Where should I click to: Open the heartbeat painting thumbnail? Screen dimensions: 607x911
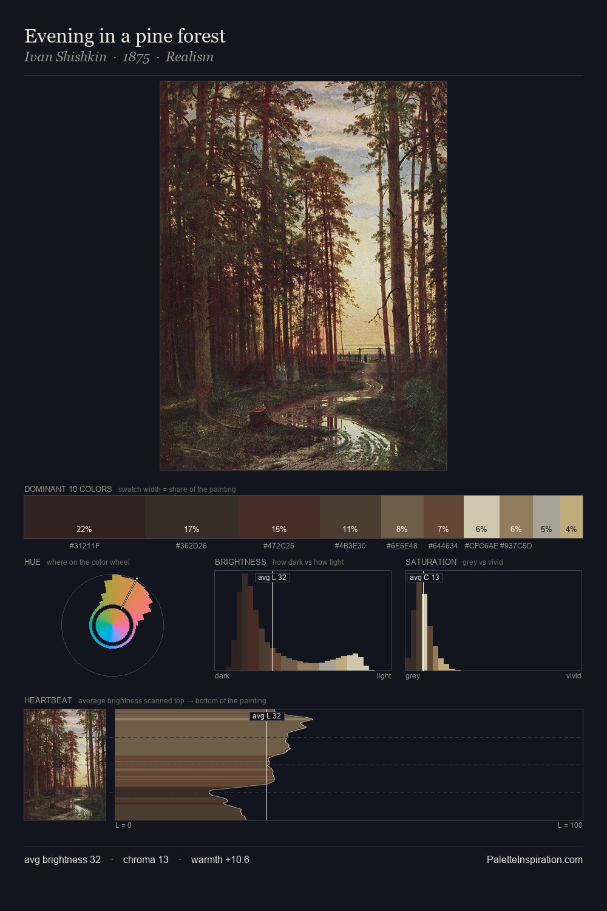pyautogui.click(x=65, y=765)
